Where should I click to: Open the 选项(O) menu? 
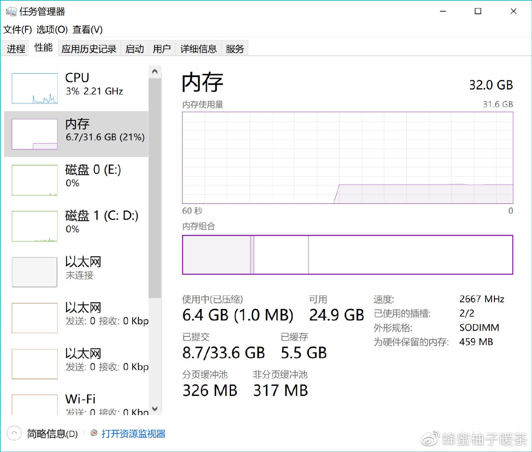point(52,30)
